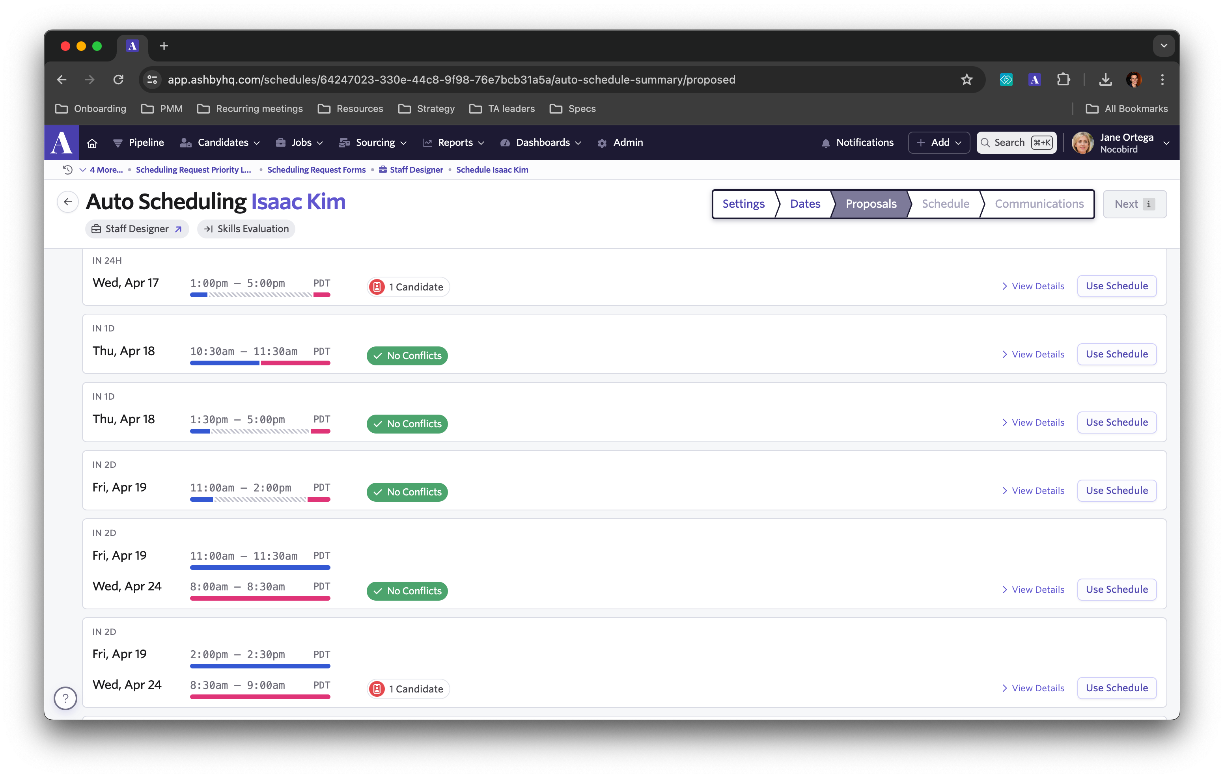This screenshot has width=1224, height=778.
Task: Click the back arrow beside Auto Scheduling title
Action: click(x=67, y=202)
